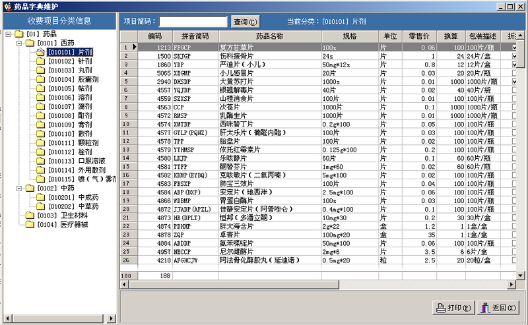The width and height of the screenshot is (528, 325).
Task: Collapse the [0101] 西药 tree node
Action: click(19, 43)
